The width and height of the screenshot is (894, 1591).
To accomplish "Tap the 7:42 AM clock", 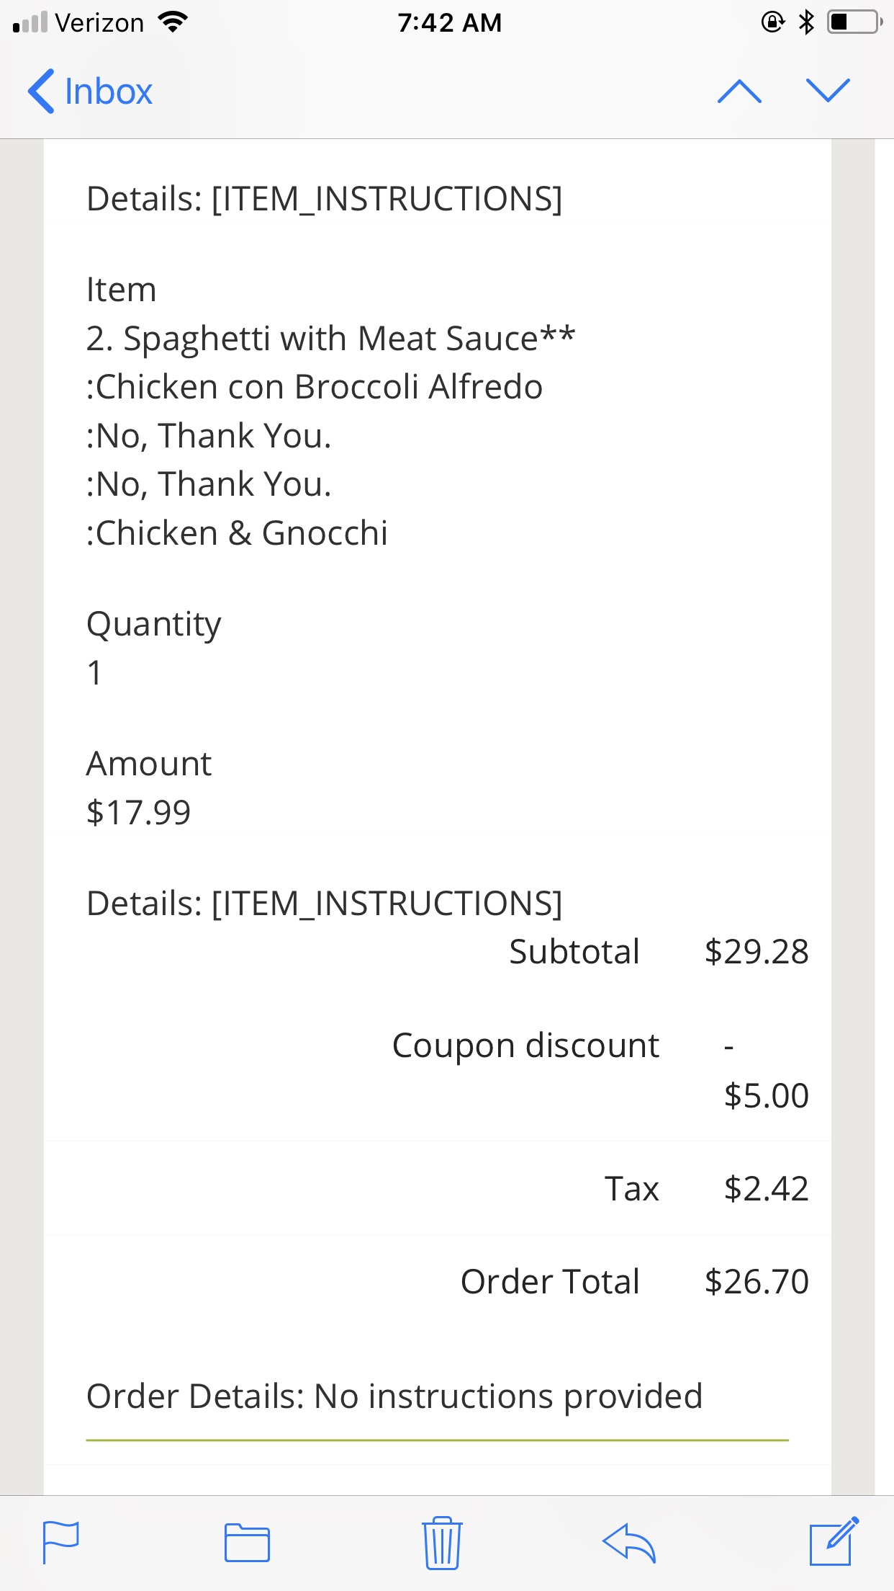I will [x=449, y=23].
